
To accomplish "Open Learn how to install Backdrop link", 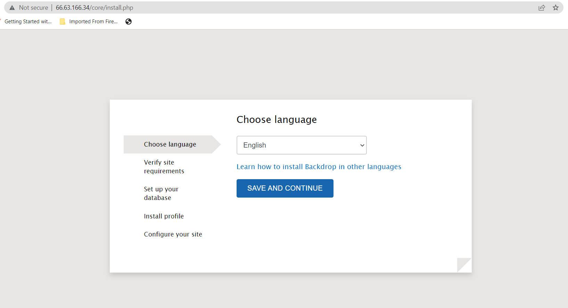I will pos(319,167).
